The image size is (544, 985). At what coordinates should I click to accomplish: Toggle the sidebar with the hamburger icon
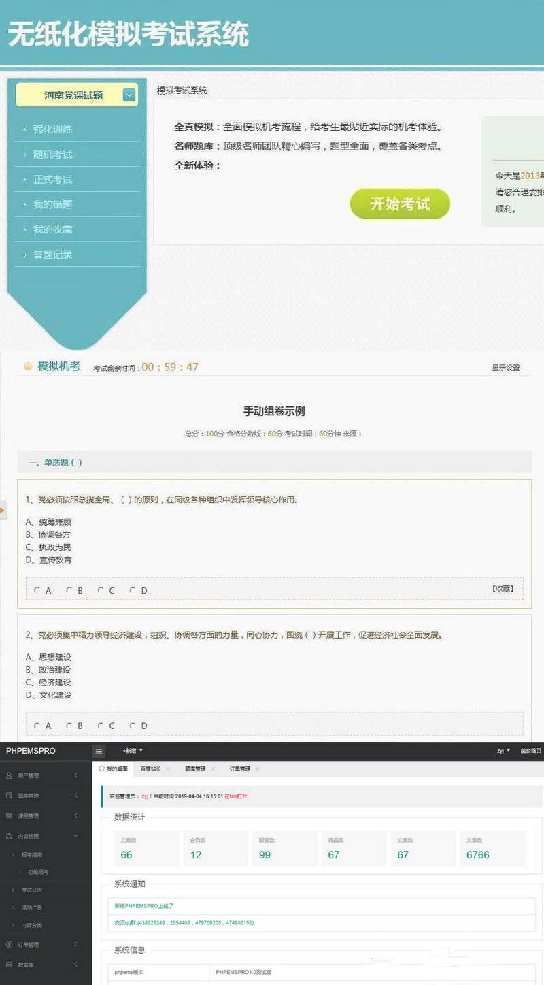point(99,751)
